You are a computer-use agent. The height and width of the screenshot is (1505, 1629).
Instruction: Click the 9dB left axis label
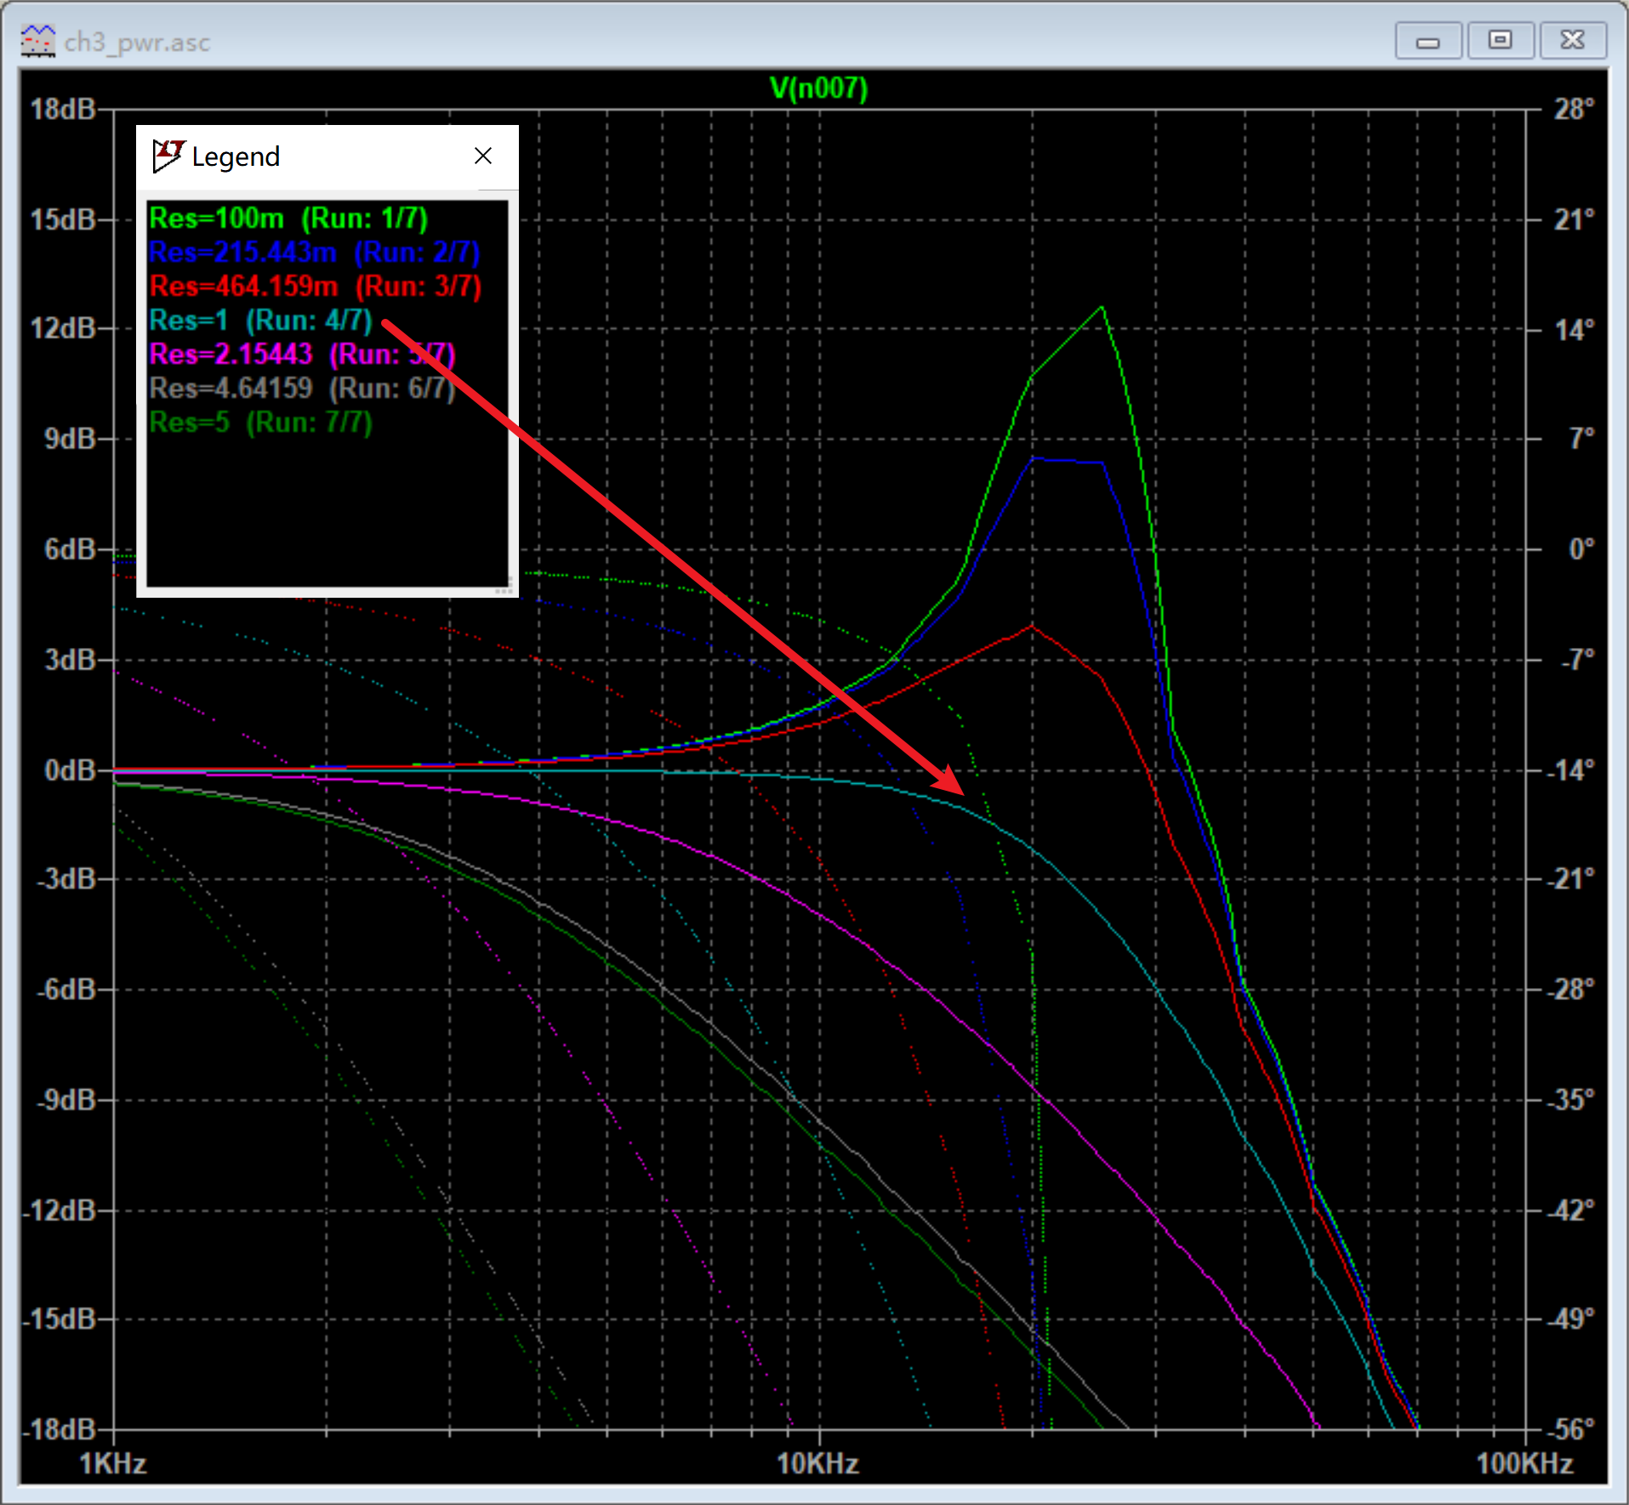[x=70, y=439]
